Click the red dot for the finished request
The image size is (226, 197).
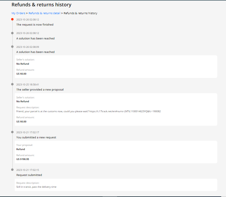coord(12,19)
